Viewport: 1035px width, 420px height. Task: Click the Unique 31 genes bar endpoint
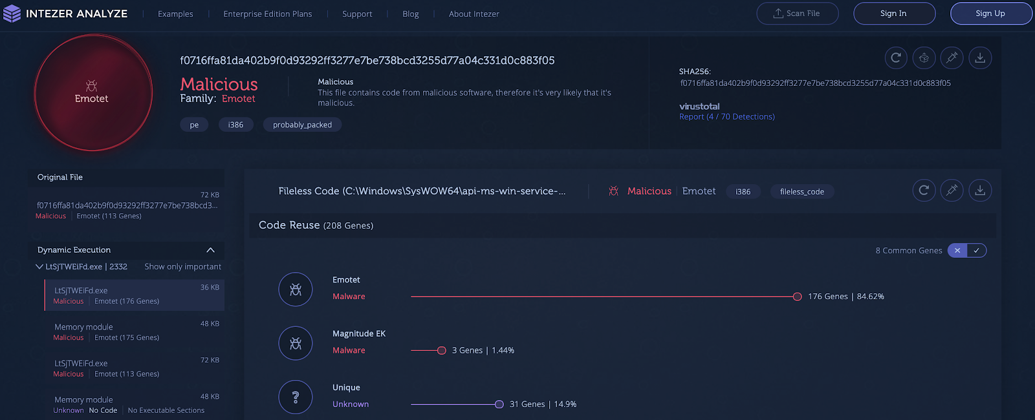pyautogui.click(x=499, y=404)
